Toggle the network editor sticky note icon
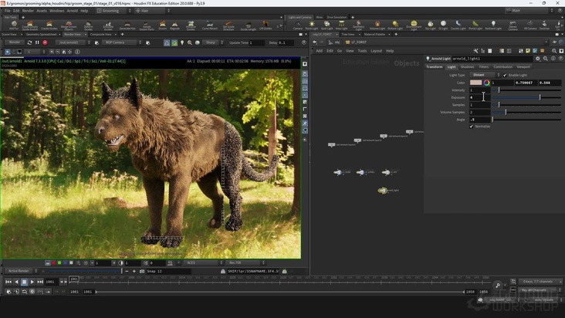Image resolution: width=565 pixels, height=318 pixels. (528, 51)
